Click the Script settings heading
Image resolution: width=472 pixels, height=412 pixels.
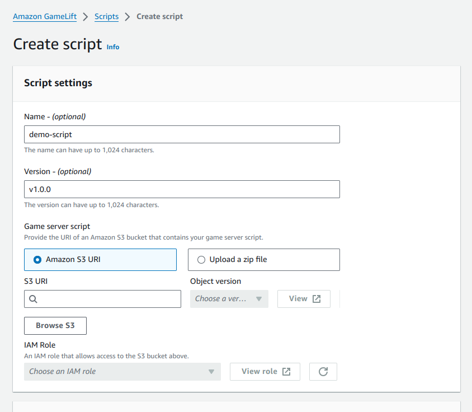click(x=58, y=83)
